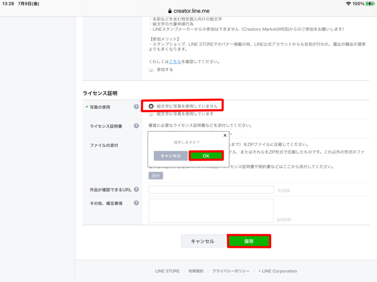This screenshot has width=377, height=282.
Task: Choose the 参加する option
Action: tap(151, 69)
